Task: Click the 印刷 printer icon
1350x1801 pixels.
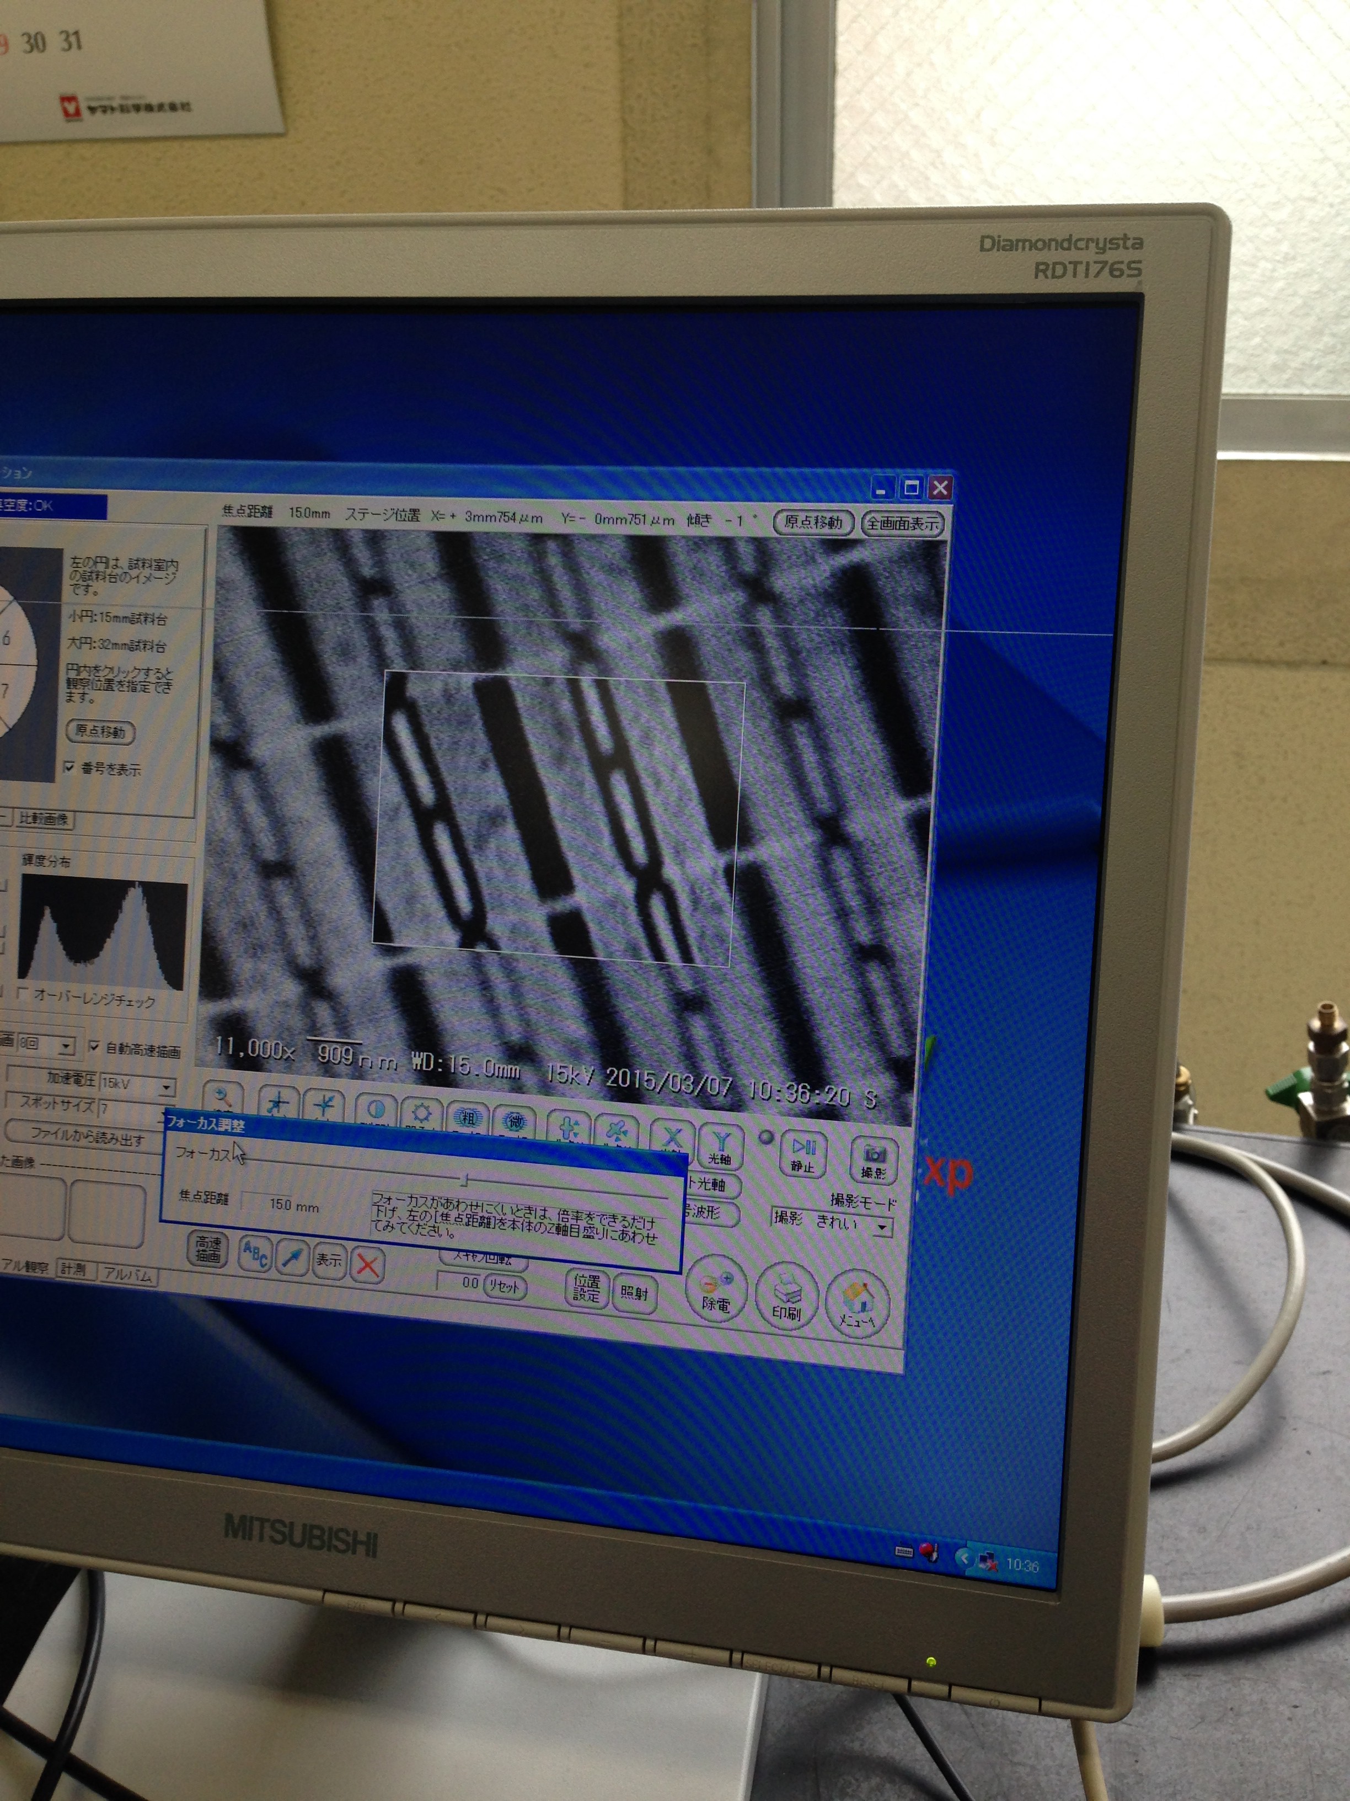Action: tap(786, 1296)
